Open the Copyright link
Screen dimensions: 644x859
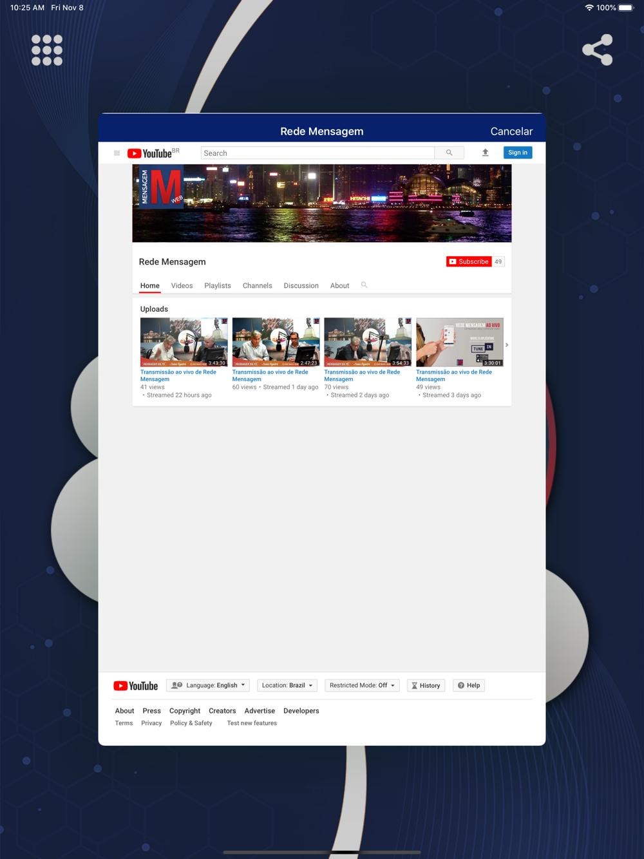point(185,711)
